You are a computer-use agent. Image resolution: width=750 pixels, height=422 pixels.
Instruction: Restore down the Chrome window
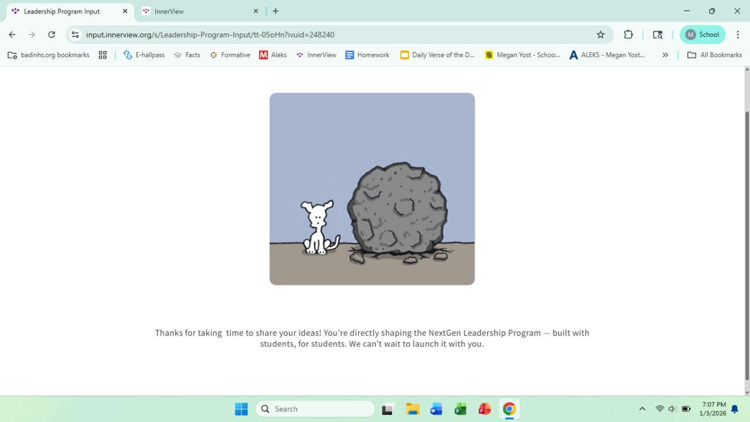[712, 11]
